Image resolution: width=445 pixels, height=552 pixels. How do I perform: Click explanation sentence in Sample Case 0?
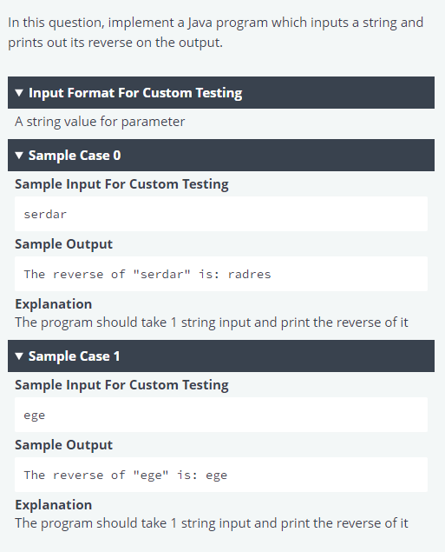pyautogui.click(x=212, y=323)
